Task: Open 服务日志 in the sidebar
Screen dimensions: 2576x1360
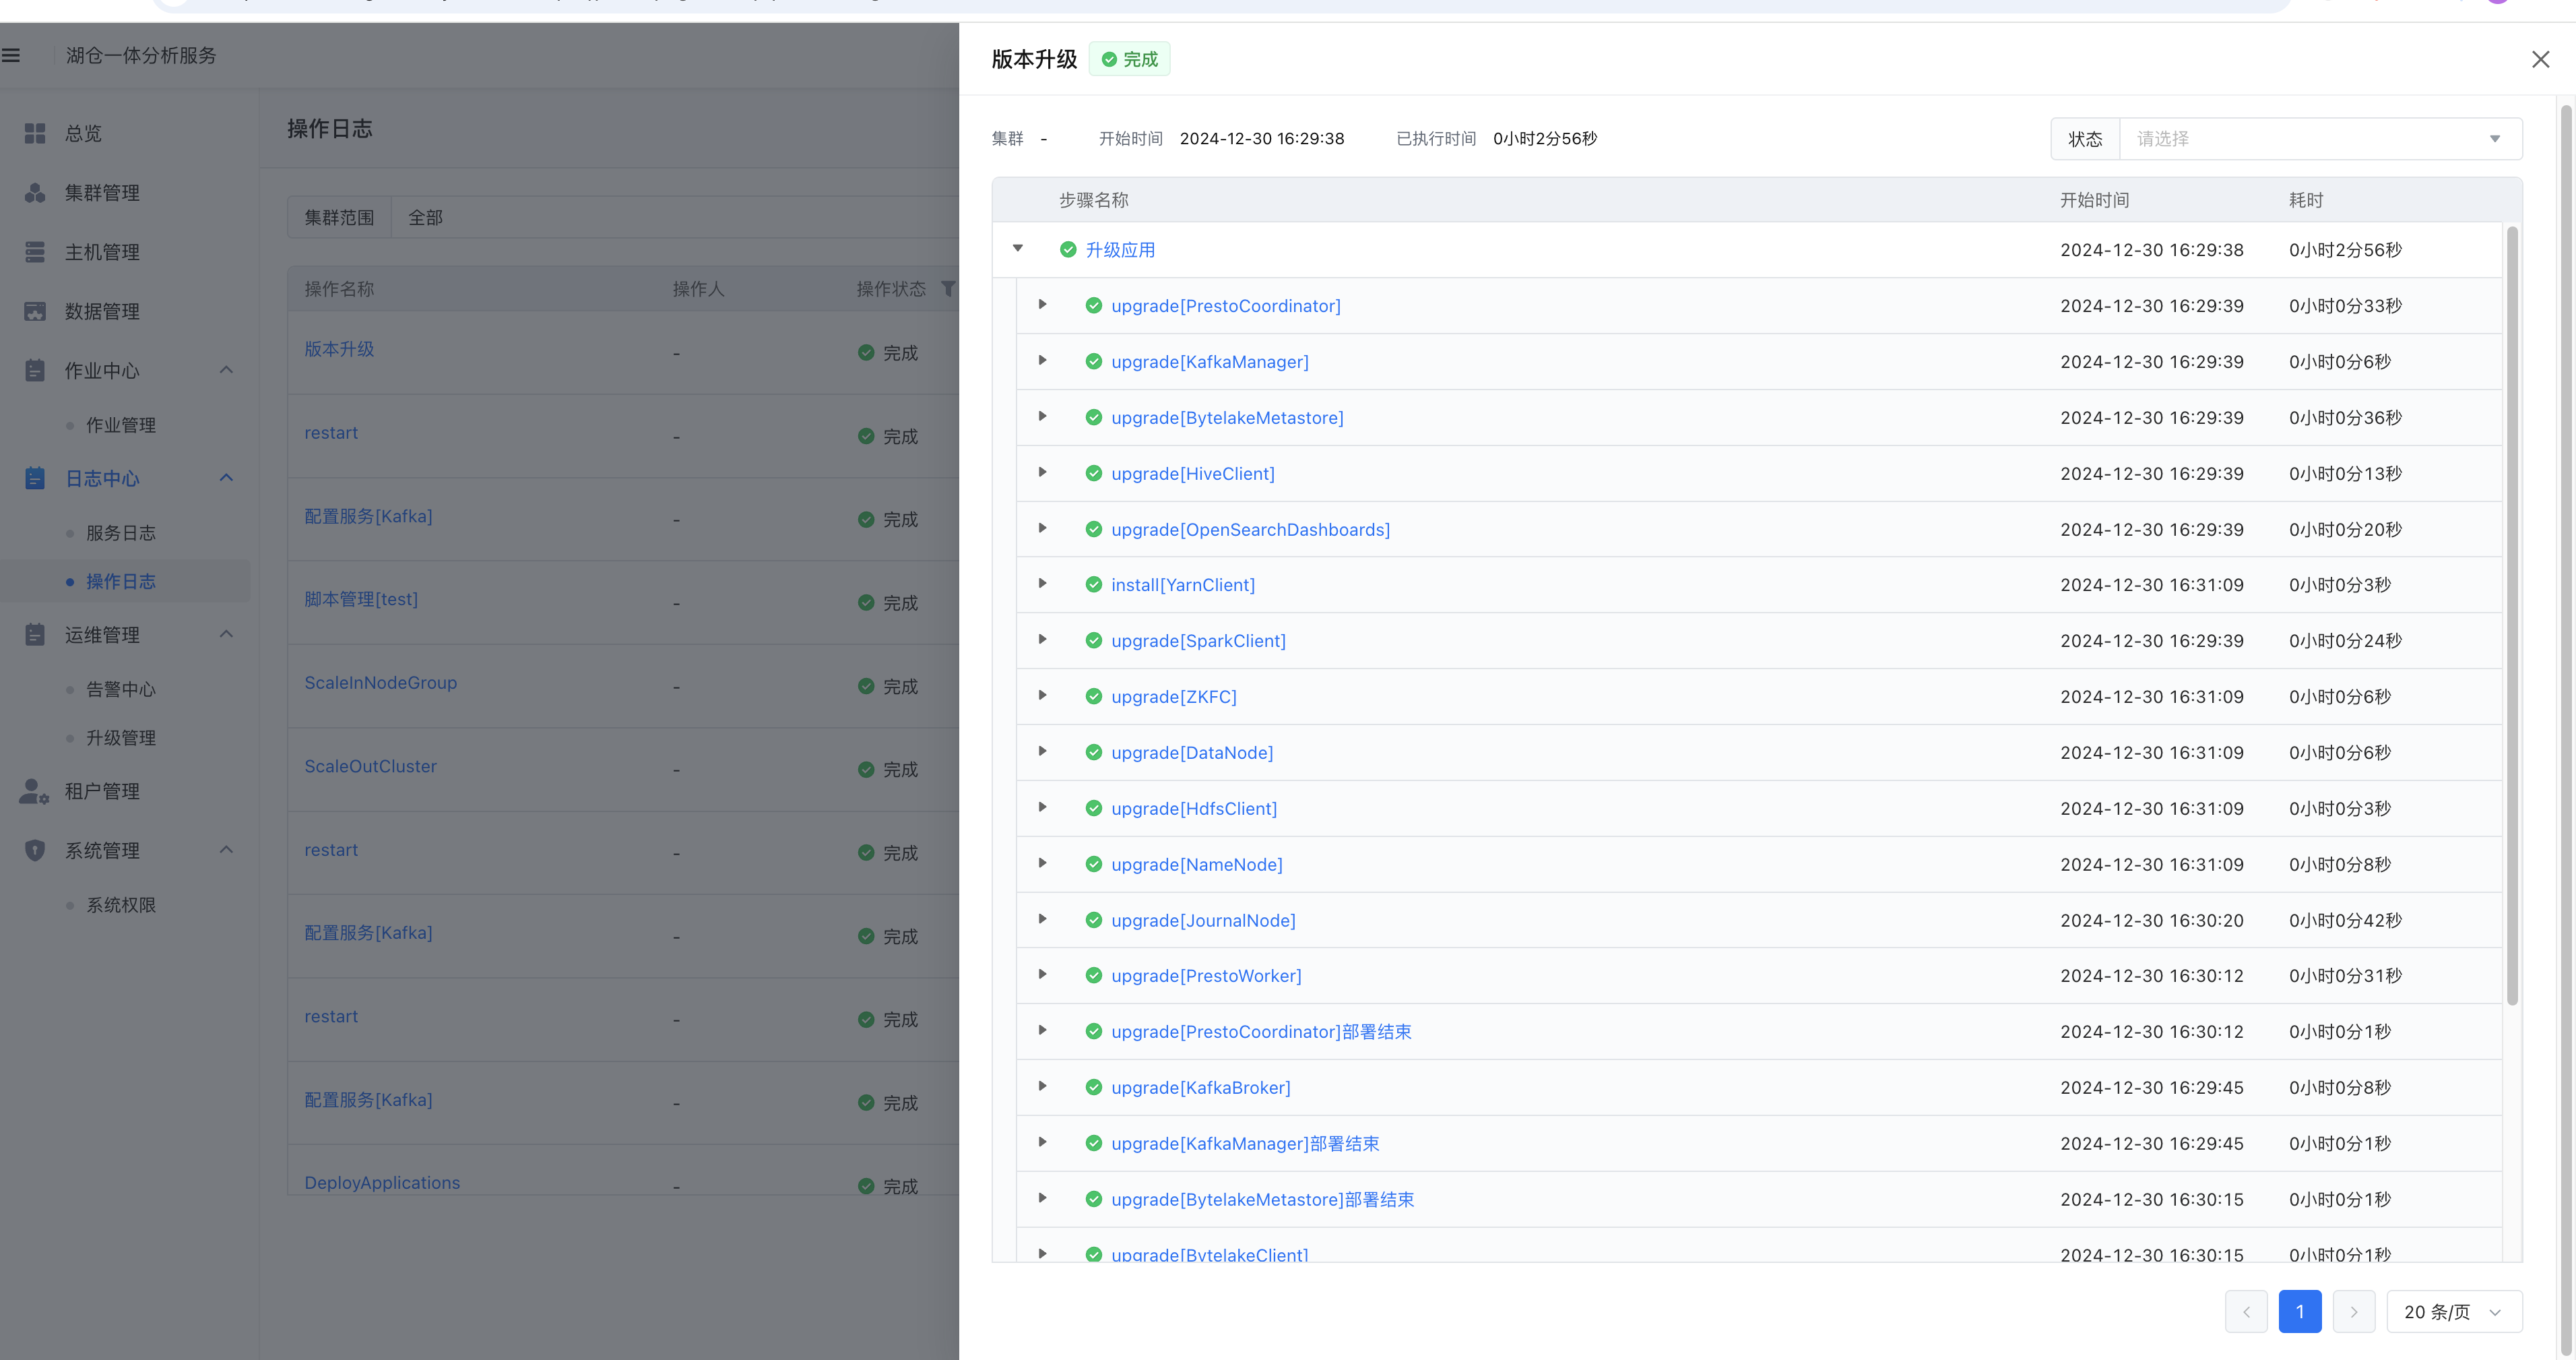Action: click(x=121, y=533)
